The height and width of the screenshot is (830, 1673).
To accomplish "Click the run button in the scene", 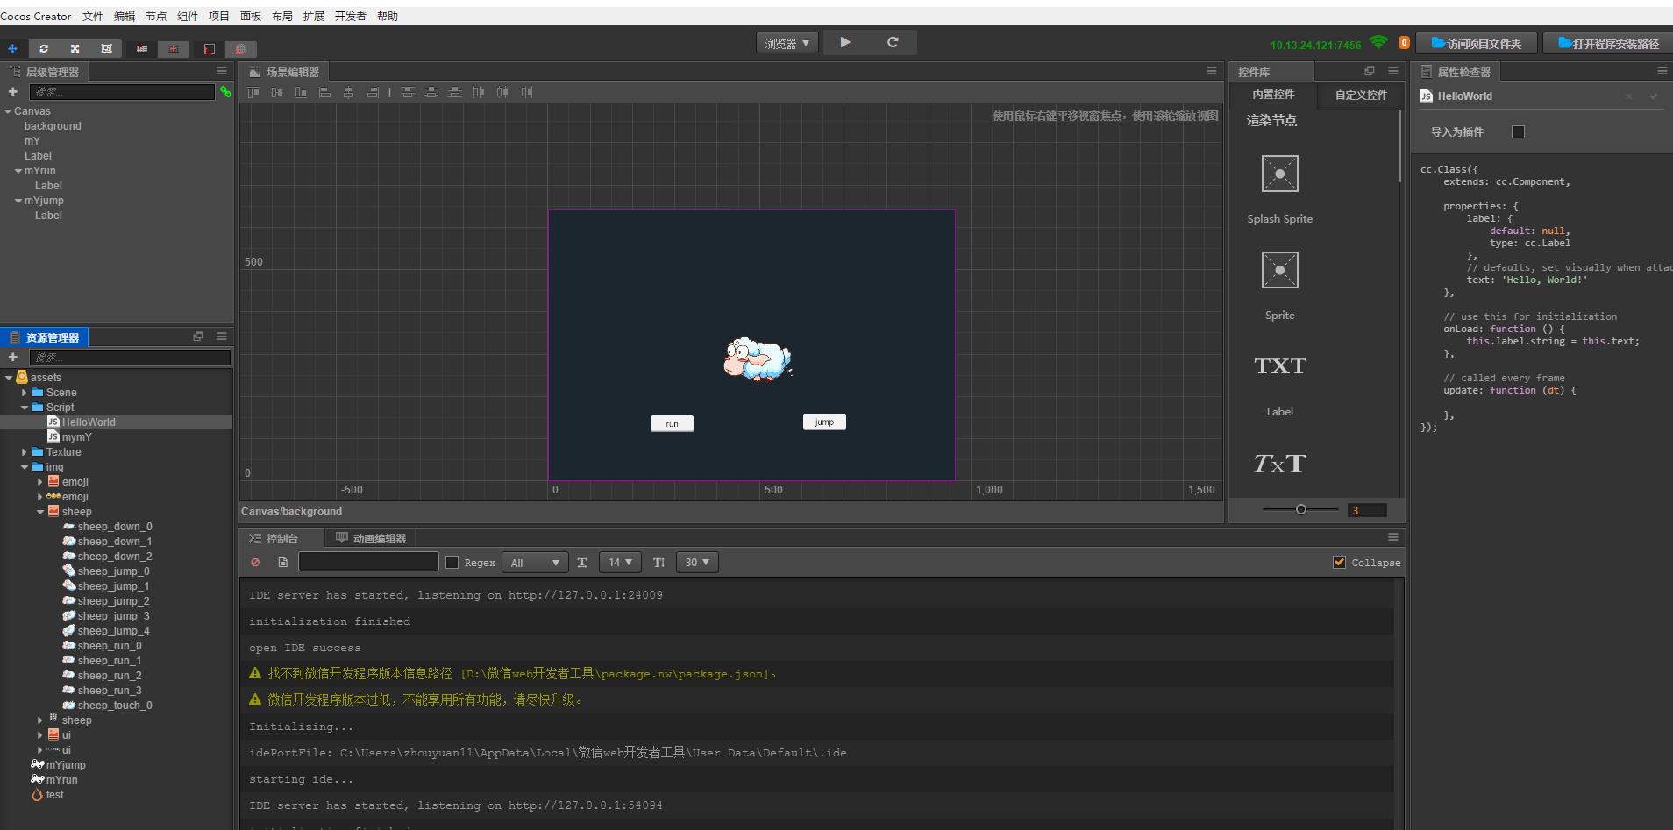I will (673, 424).
